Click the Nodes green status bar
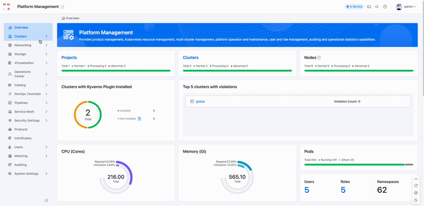 pos(359,71)
